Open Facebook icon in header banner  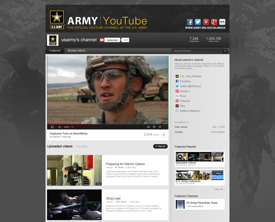point(190,22)
